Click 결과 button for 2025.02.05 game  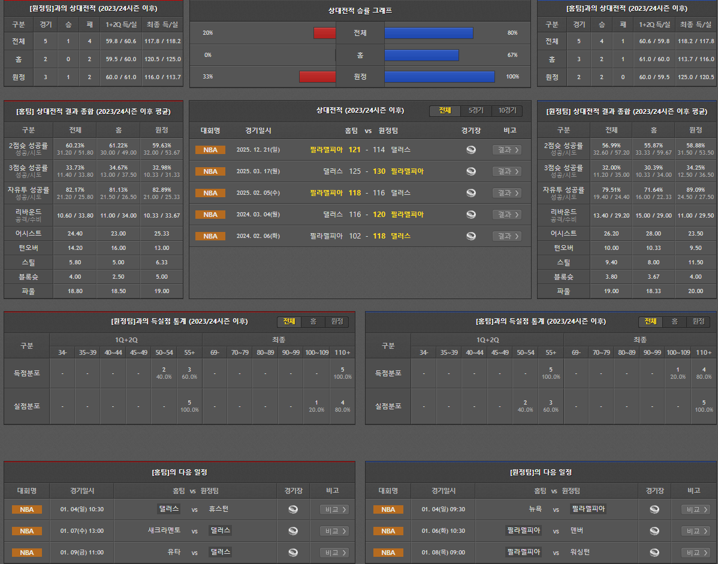tap(506, 193)
